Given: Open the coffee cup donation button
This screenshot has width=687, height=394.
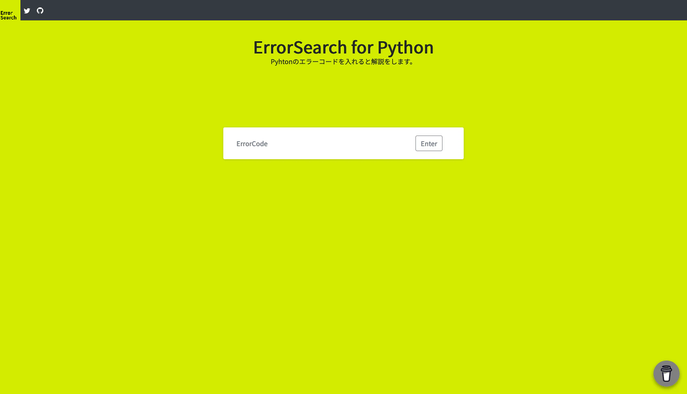Looking at the screenshot, I should [x=666, y=374].
